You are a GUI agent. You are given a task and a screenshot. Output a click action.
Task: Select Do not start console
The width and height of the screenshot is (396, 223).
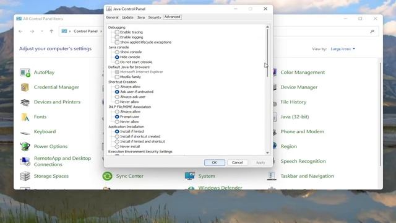click(x=117, y=62)
